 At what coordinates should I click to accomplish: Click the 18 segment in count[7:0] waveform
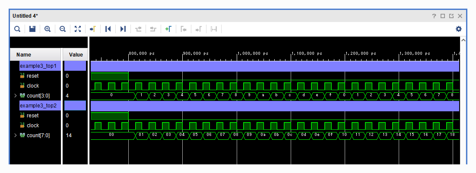point(453,135)
